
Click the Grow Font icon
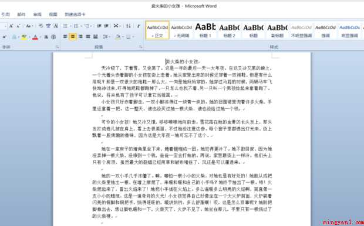[11, 26]
